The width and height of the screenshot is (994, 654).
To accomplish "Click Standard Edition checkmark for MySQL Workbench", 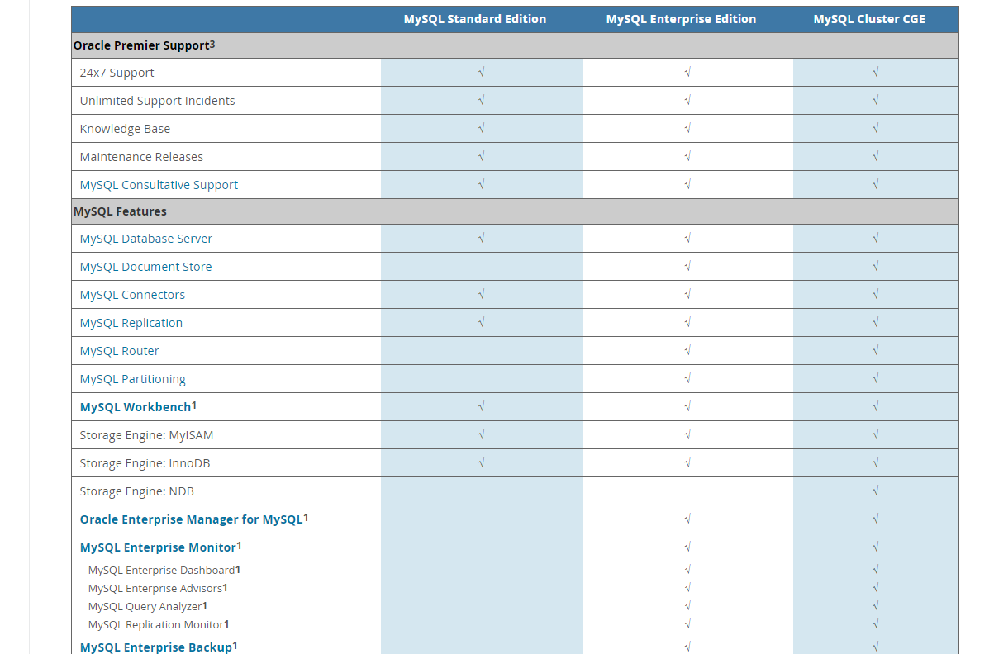I will (x=482, y=407).
